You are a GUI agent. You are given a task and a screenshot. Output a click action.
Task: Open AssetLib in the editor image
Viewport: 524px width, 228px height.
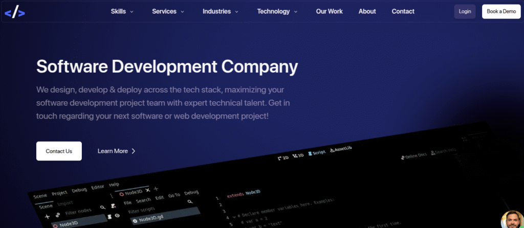point(341,149)
